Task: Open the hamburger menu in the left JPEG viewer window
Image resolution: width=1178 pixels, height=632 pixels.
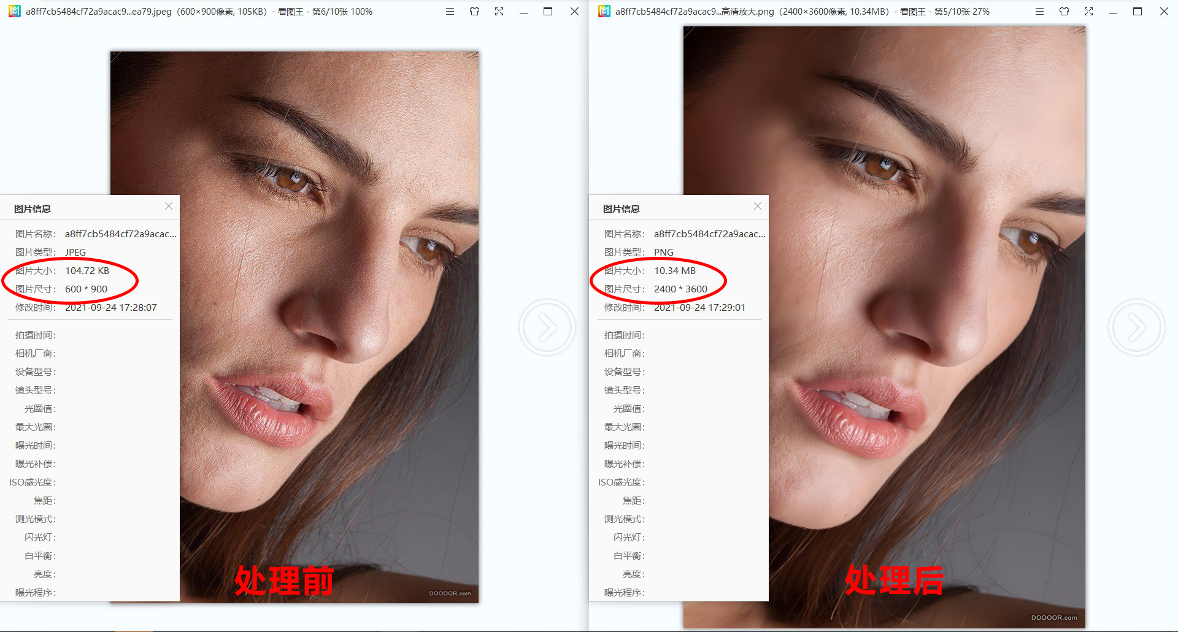Action: tap(450, 12)
